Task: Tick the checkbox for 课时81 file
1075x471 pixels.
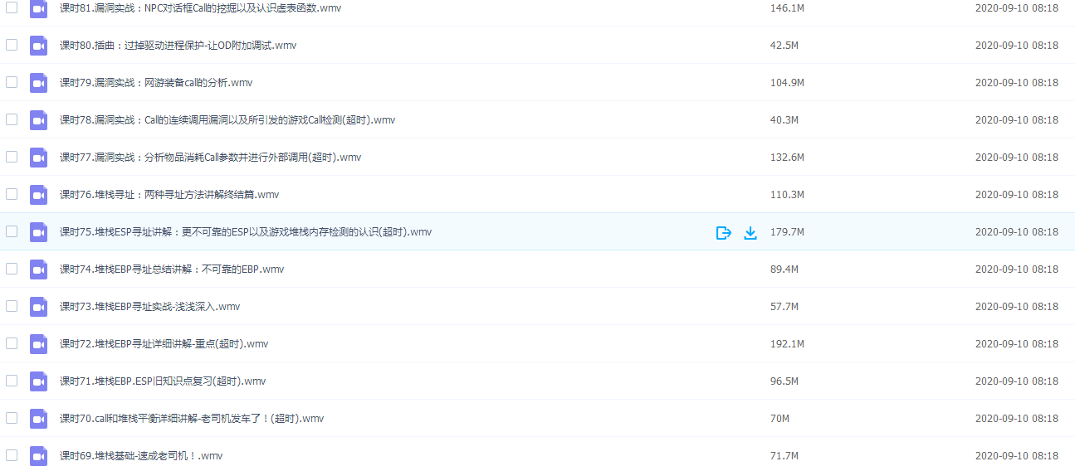Action: point(12,7)
